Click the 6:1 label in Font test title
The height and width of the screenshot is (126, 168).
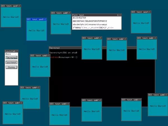(119, 15)
